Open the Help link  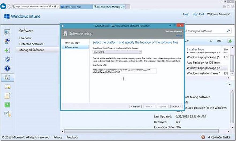(x=186, y=14)
